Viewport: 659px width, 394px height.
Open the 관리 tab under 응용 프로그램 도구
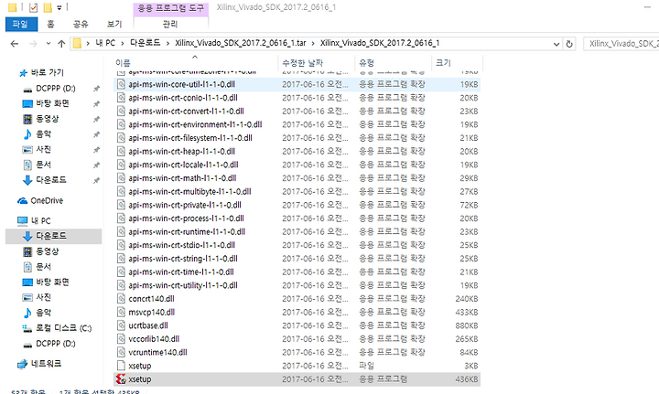tap(170, 25)
